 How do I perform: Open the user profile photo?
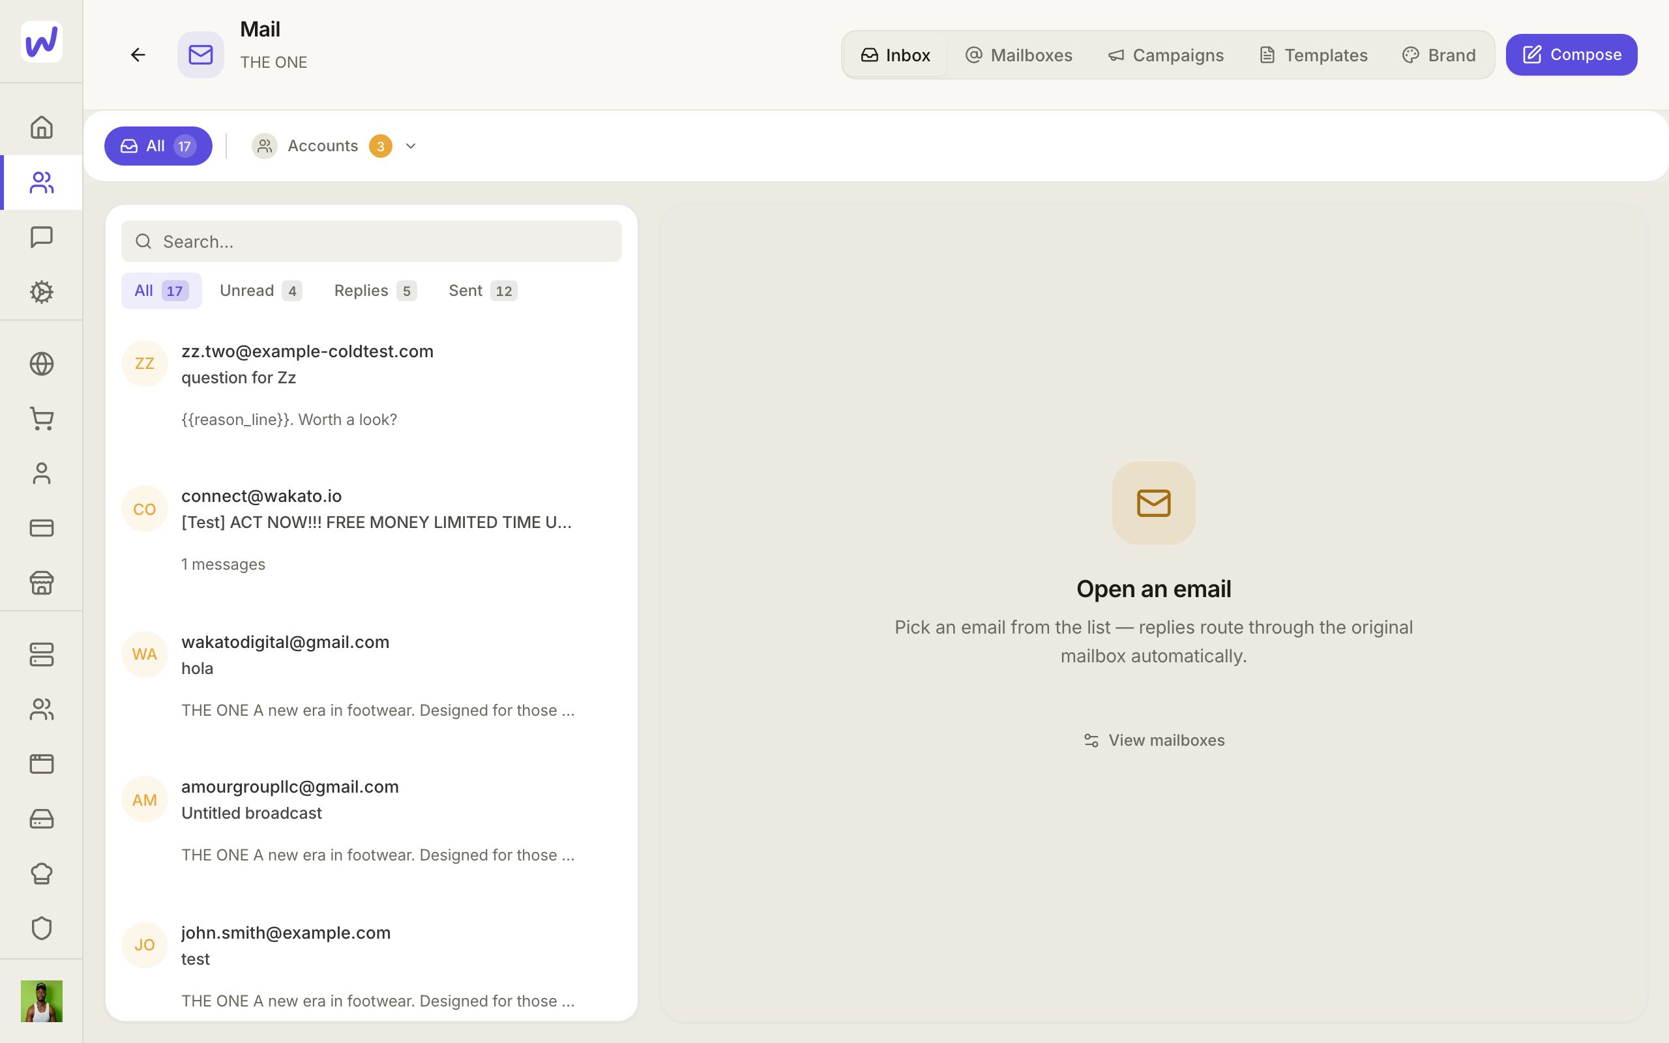(41, 1001)
